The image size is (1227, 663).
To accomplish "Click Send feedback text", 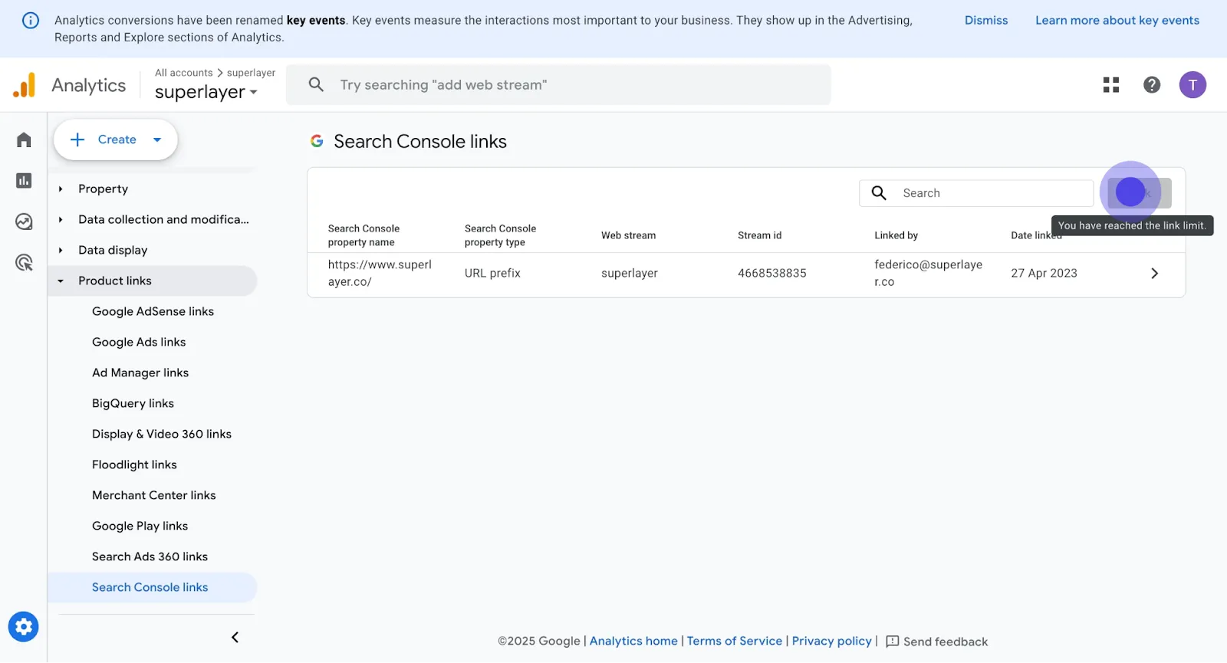I will [946, 642].
